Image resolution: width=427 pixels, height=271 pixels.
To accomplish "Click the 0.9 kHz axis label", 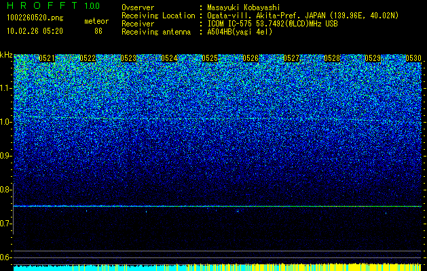I will [x=5, y=156].
